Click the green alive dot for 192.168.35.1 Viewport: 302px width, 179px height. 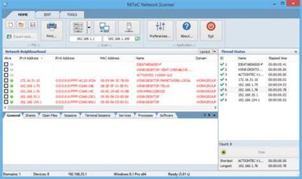coord(12,97)
